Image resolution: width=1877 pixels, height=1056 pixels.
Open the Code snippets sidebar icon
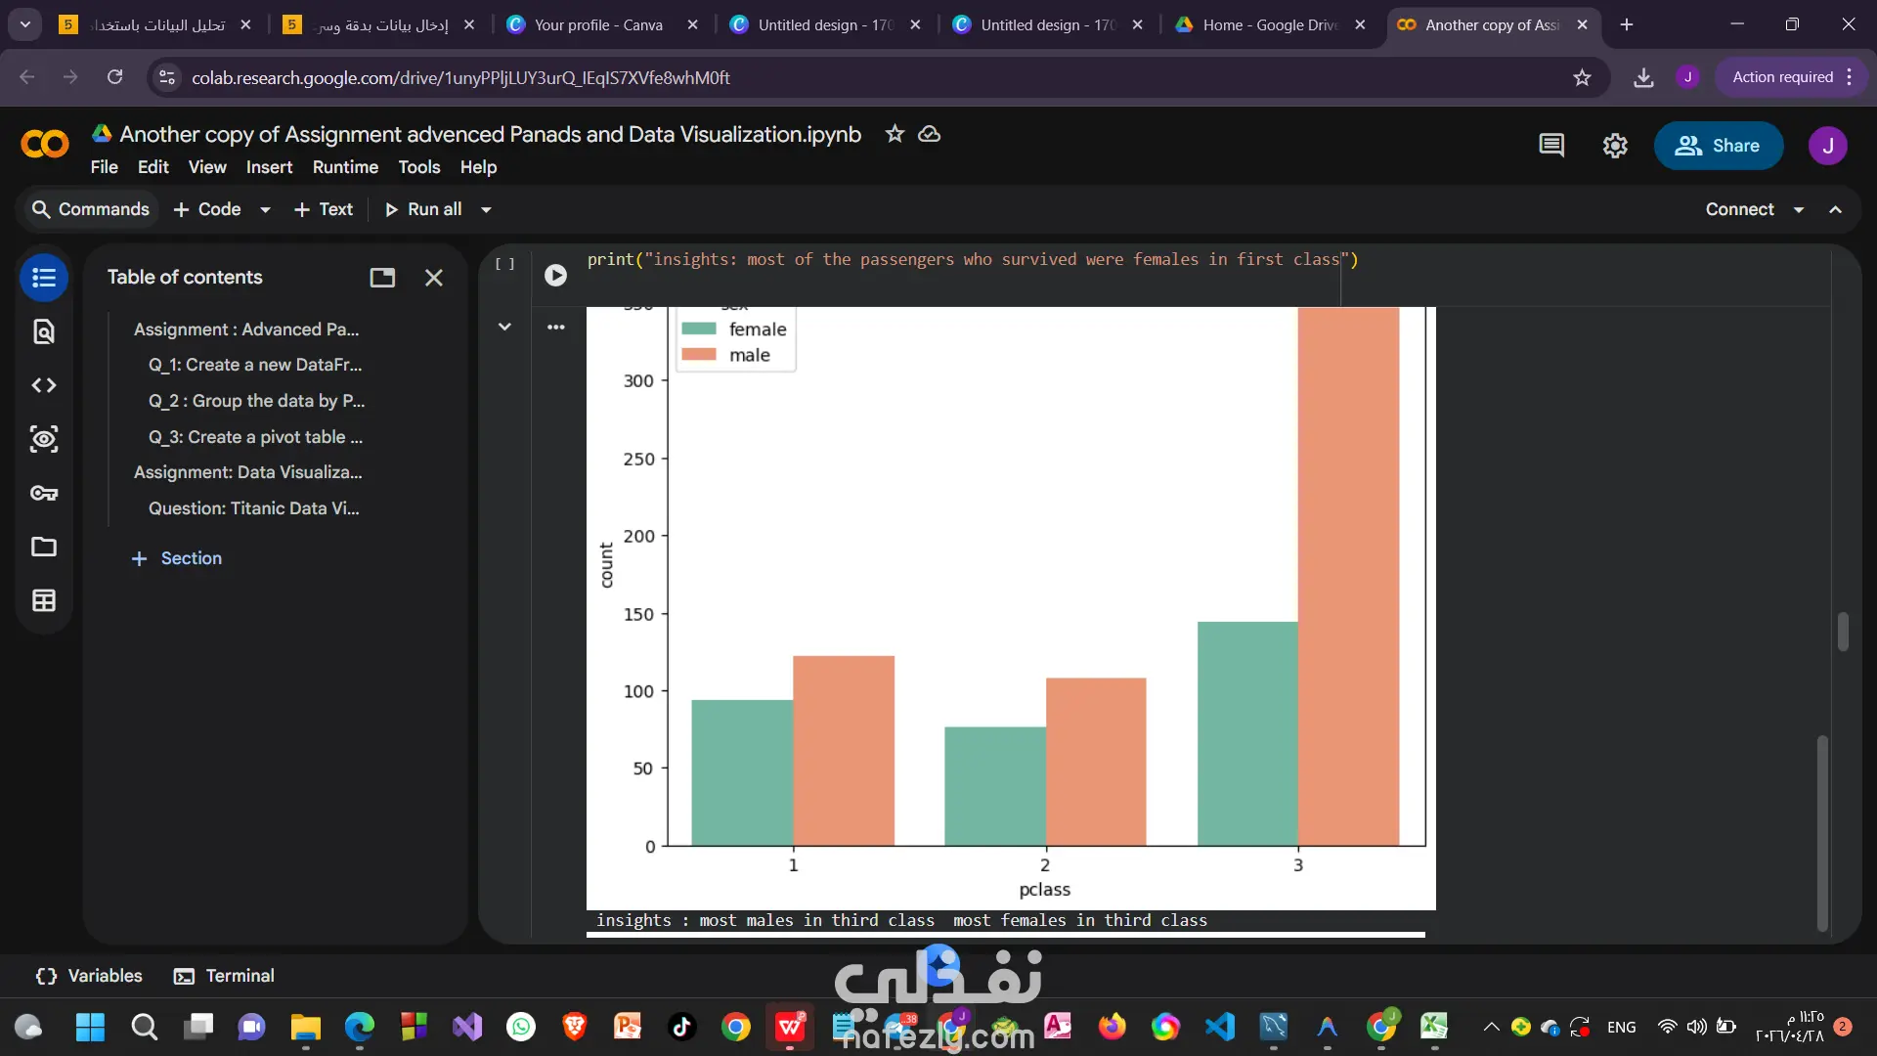(x=44, y=385)
